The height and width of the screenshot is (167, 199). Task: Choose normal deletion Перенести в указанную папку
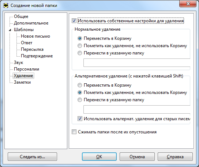(x=80, y=53)
